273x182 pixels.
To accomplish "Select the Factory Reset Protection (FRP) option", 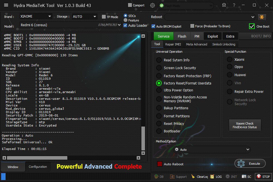I will pyautogui.click(x=159, y=76).
